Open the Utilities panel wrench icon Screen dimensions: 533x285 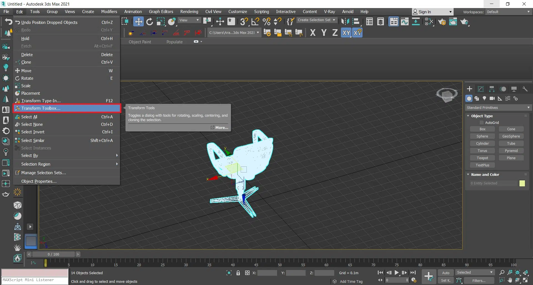coord(525,89)
